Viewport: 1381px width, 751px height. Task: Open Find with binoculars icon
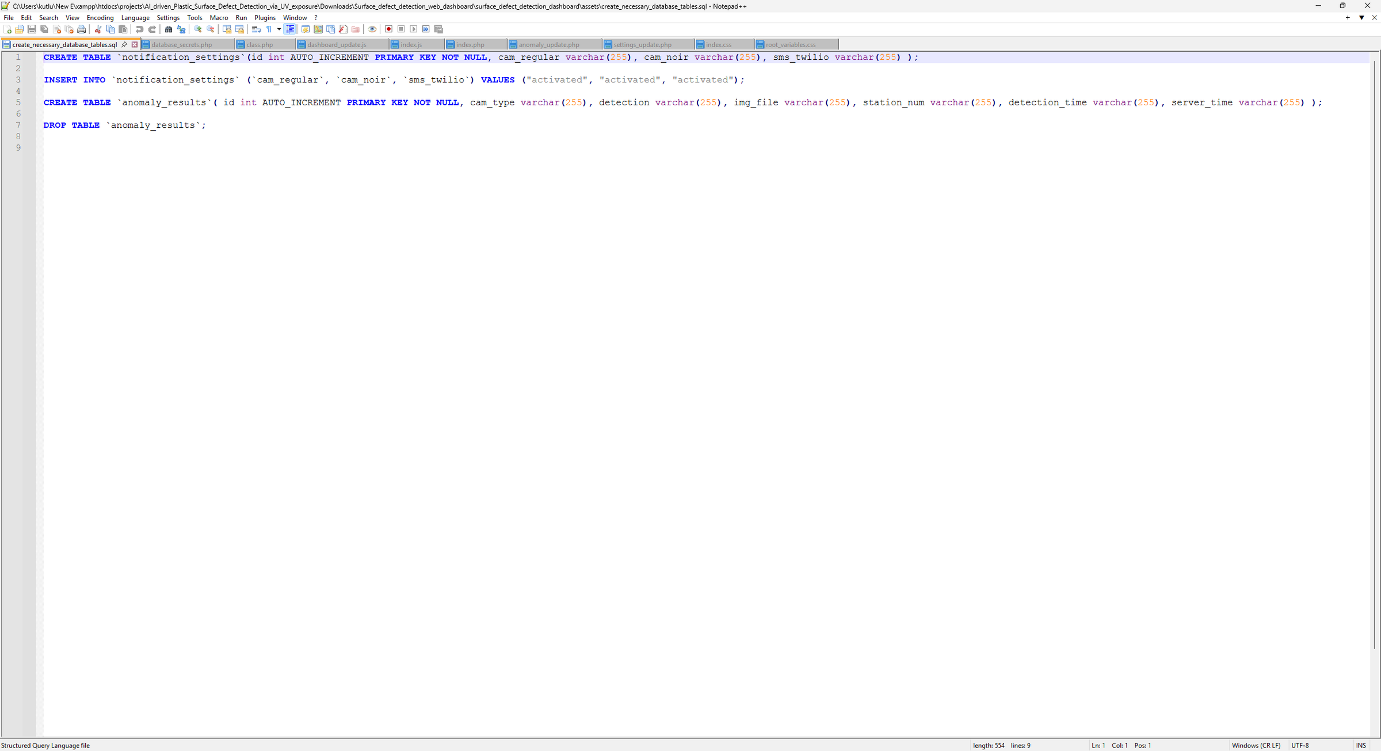(x=169, y=29)
